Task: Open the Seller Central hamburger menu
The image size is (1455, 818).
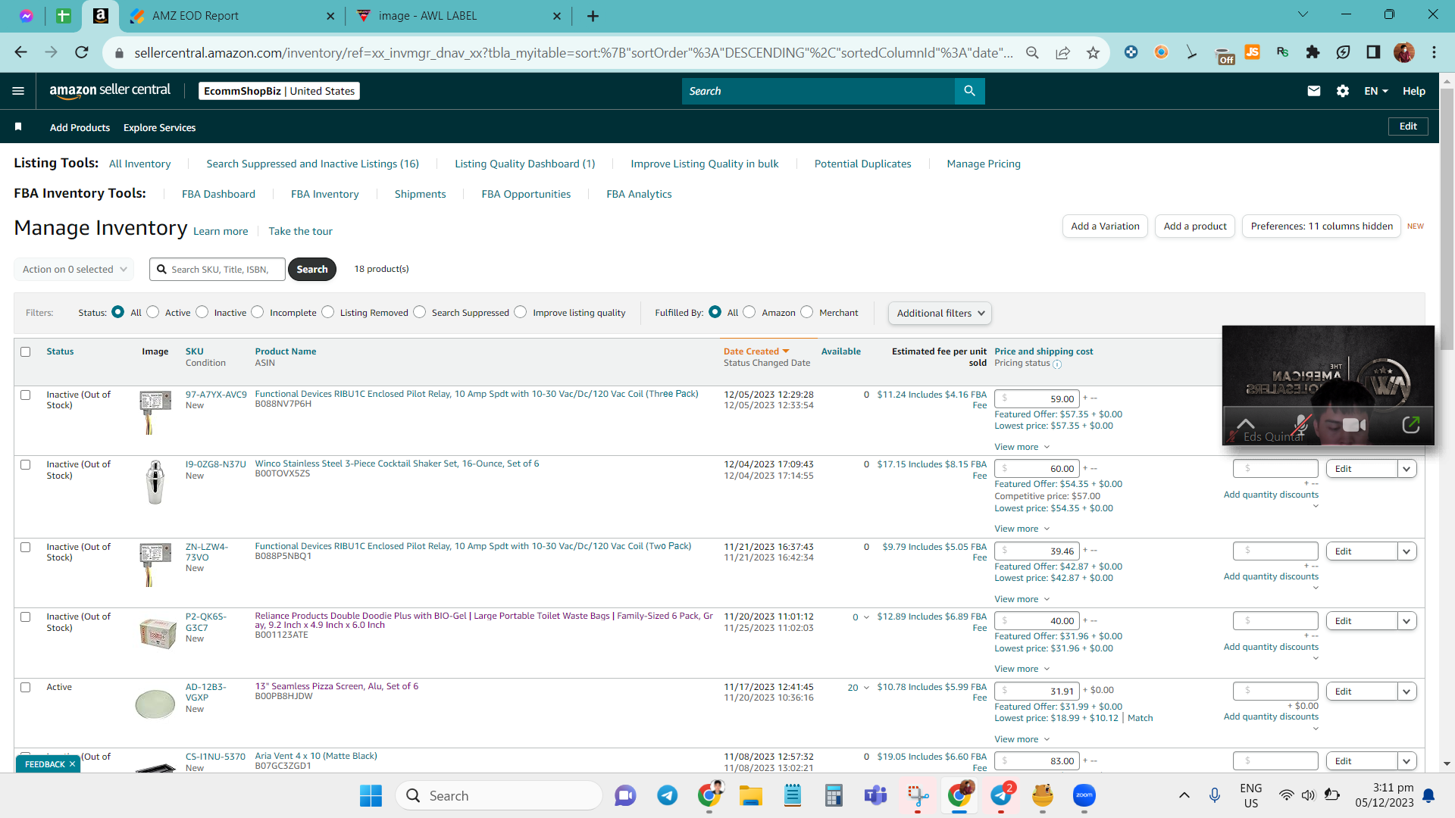Action: coord(18,91)
